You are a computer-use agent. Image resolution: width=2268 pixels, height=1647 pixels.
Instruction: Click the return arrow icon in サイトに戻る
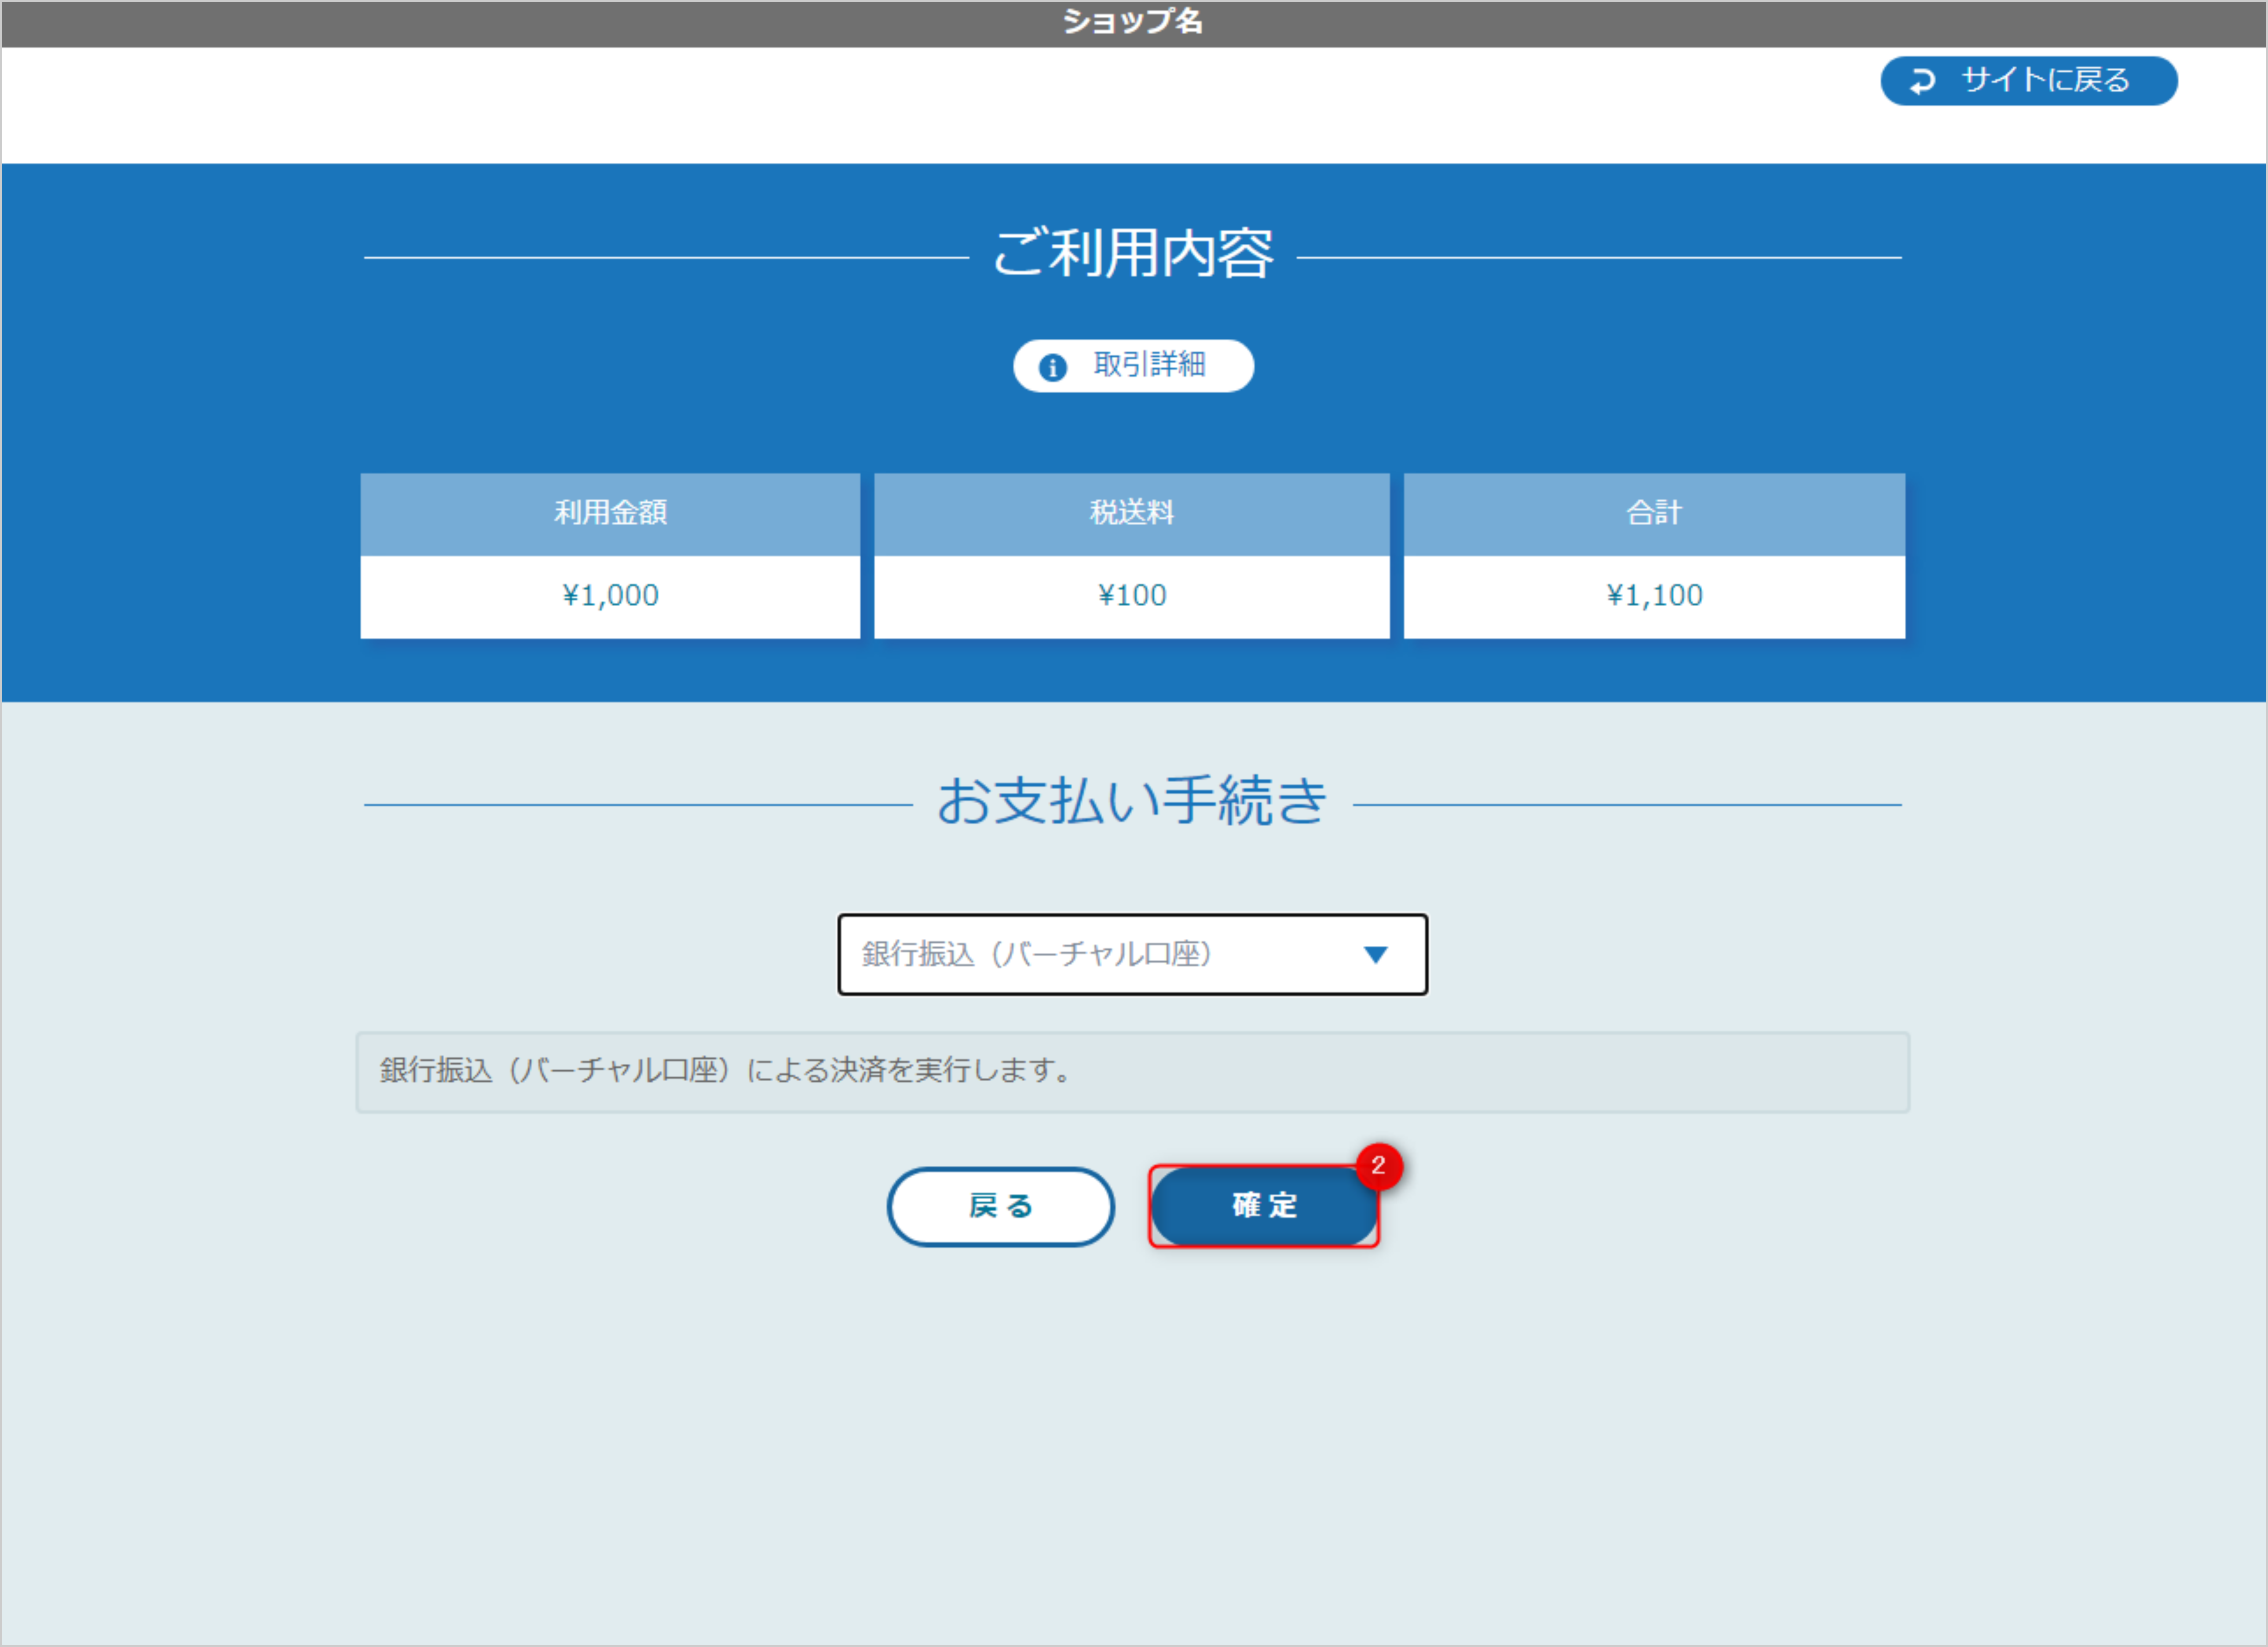pyautogui.click(x=1922, y=81)
